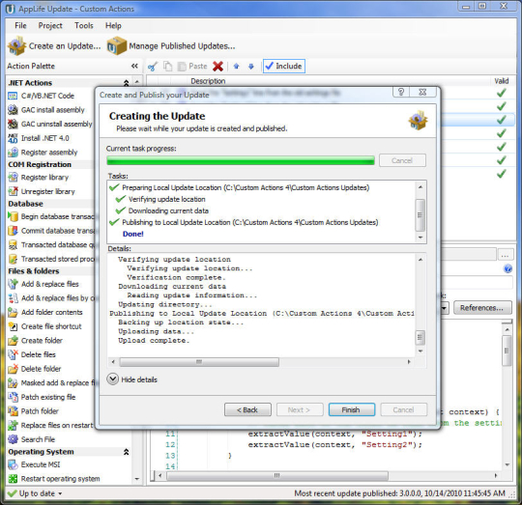Image resolution: width=522 pixels, height=505 pixels.
Task: Open dropdown arrow left of References
Action: [444, 308]
